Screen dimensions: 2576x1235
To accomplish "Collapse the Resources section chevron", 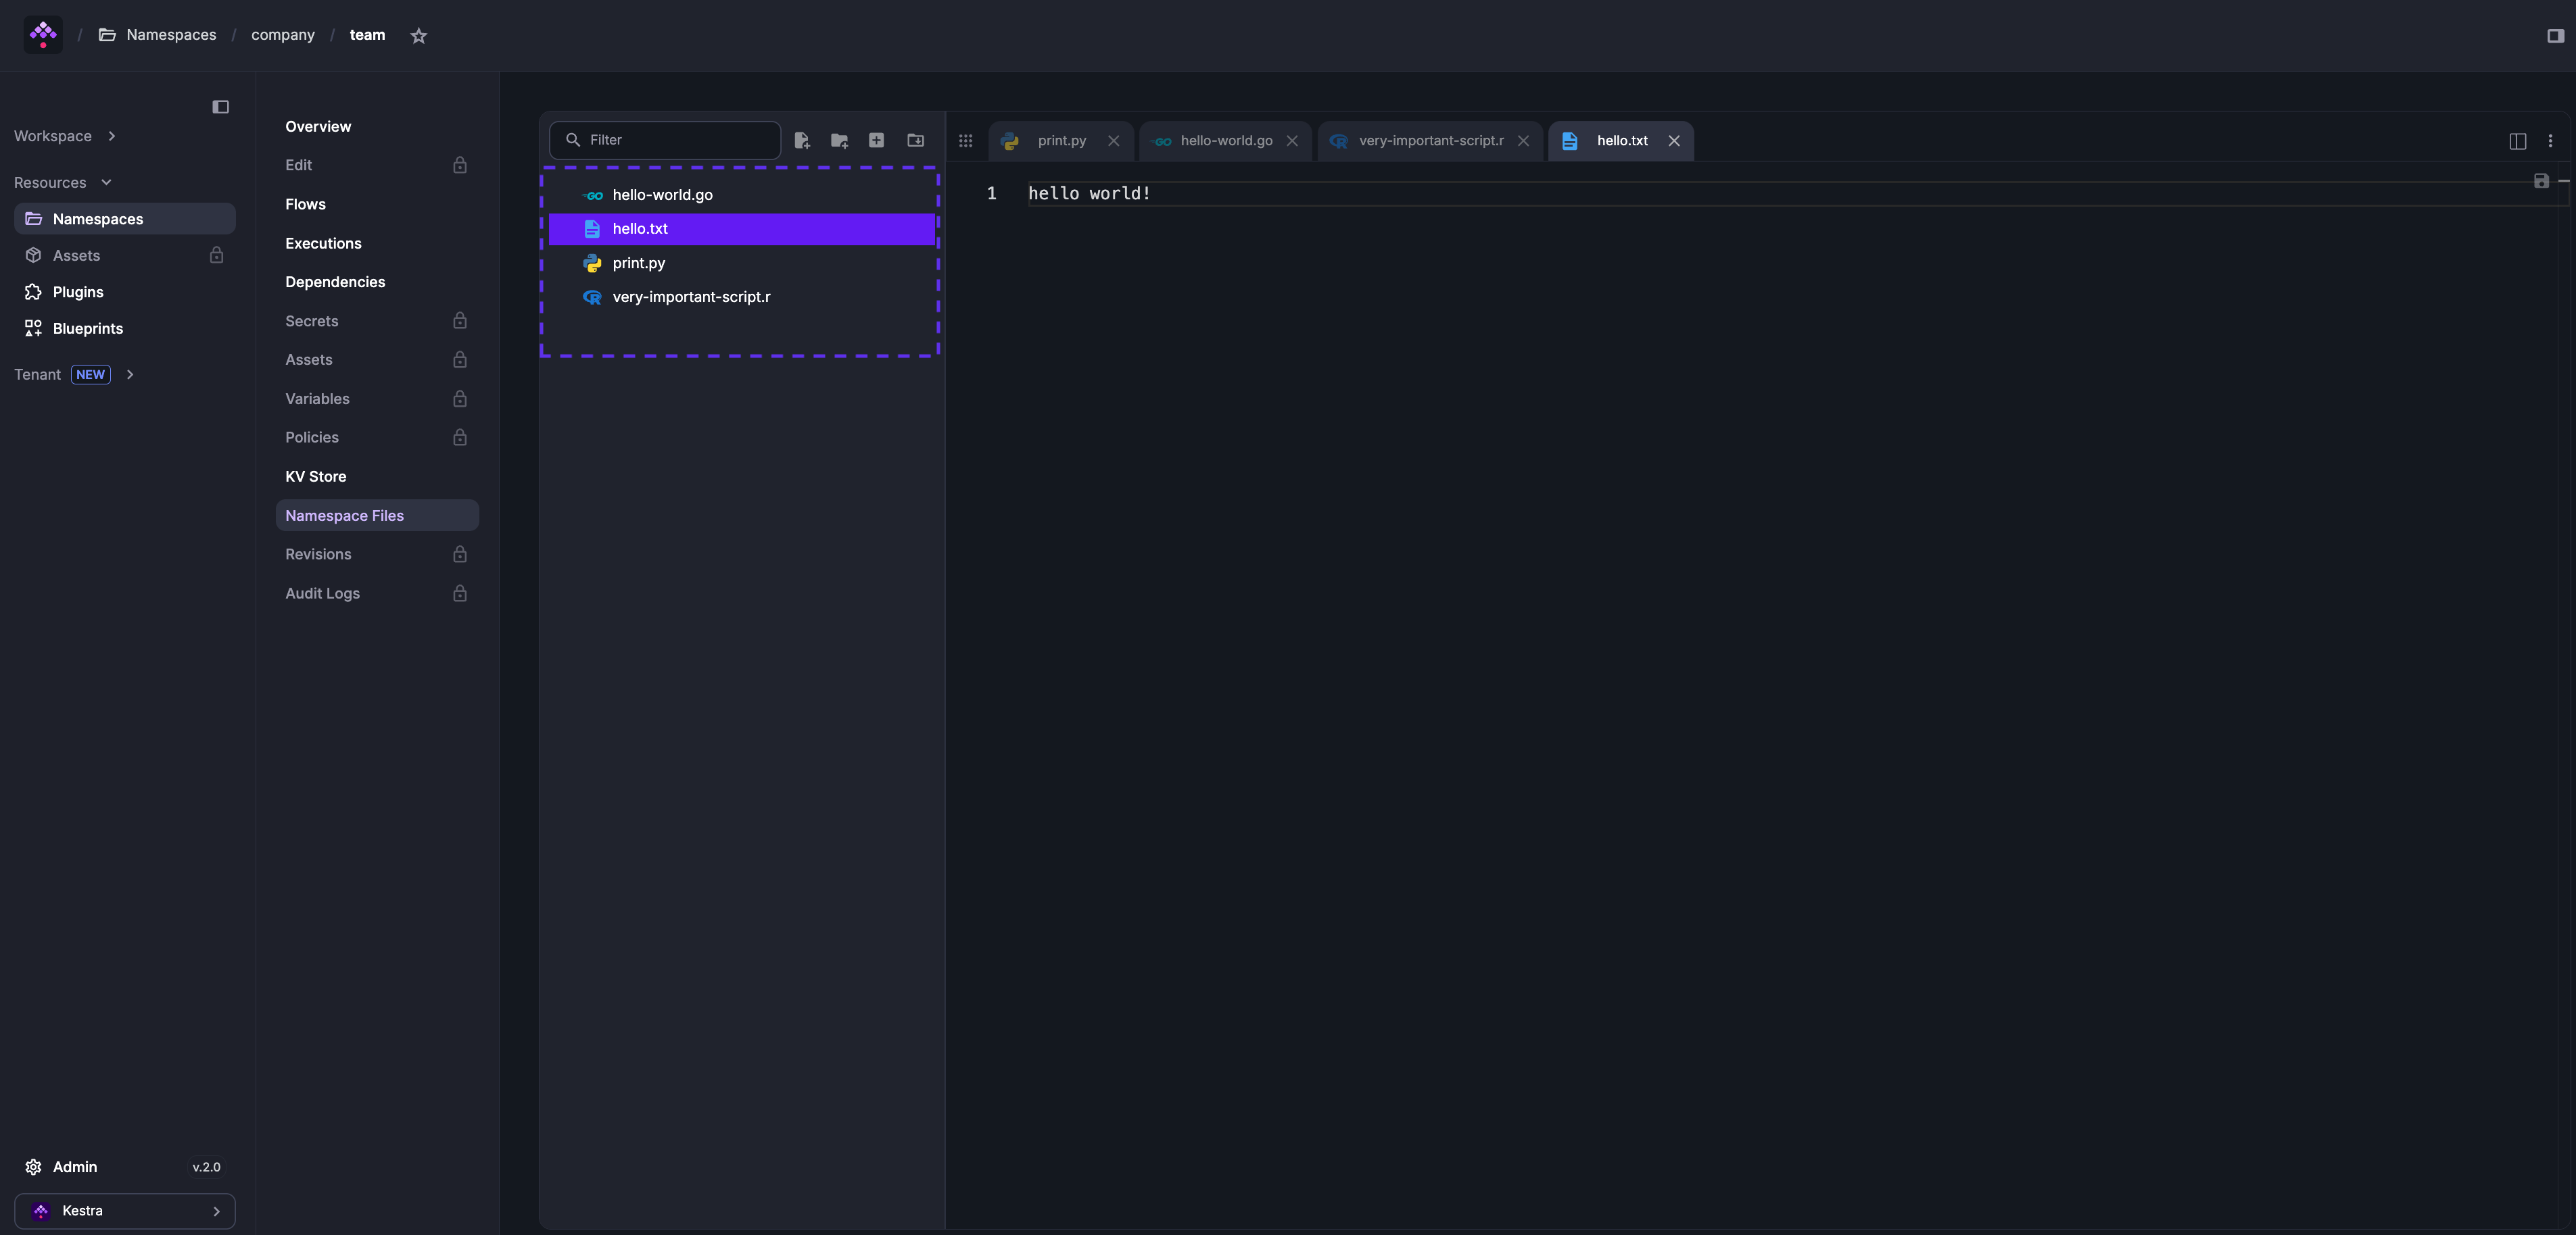I will (106, 183).
